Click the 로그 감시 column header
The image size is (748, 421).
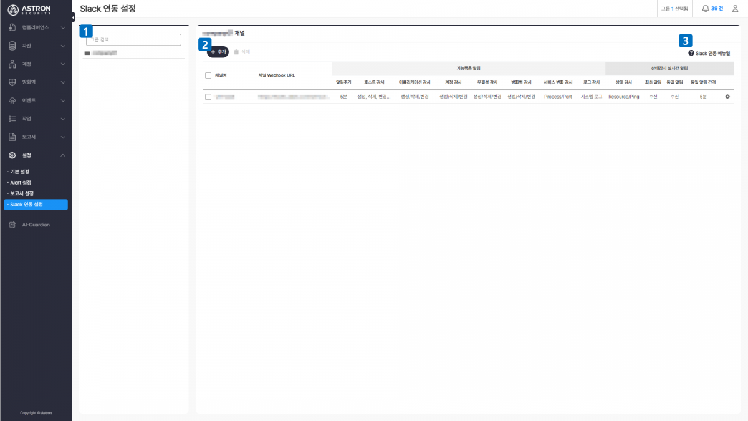click(592, 82)
